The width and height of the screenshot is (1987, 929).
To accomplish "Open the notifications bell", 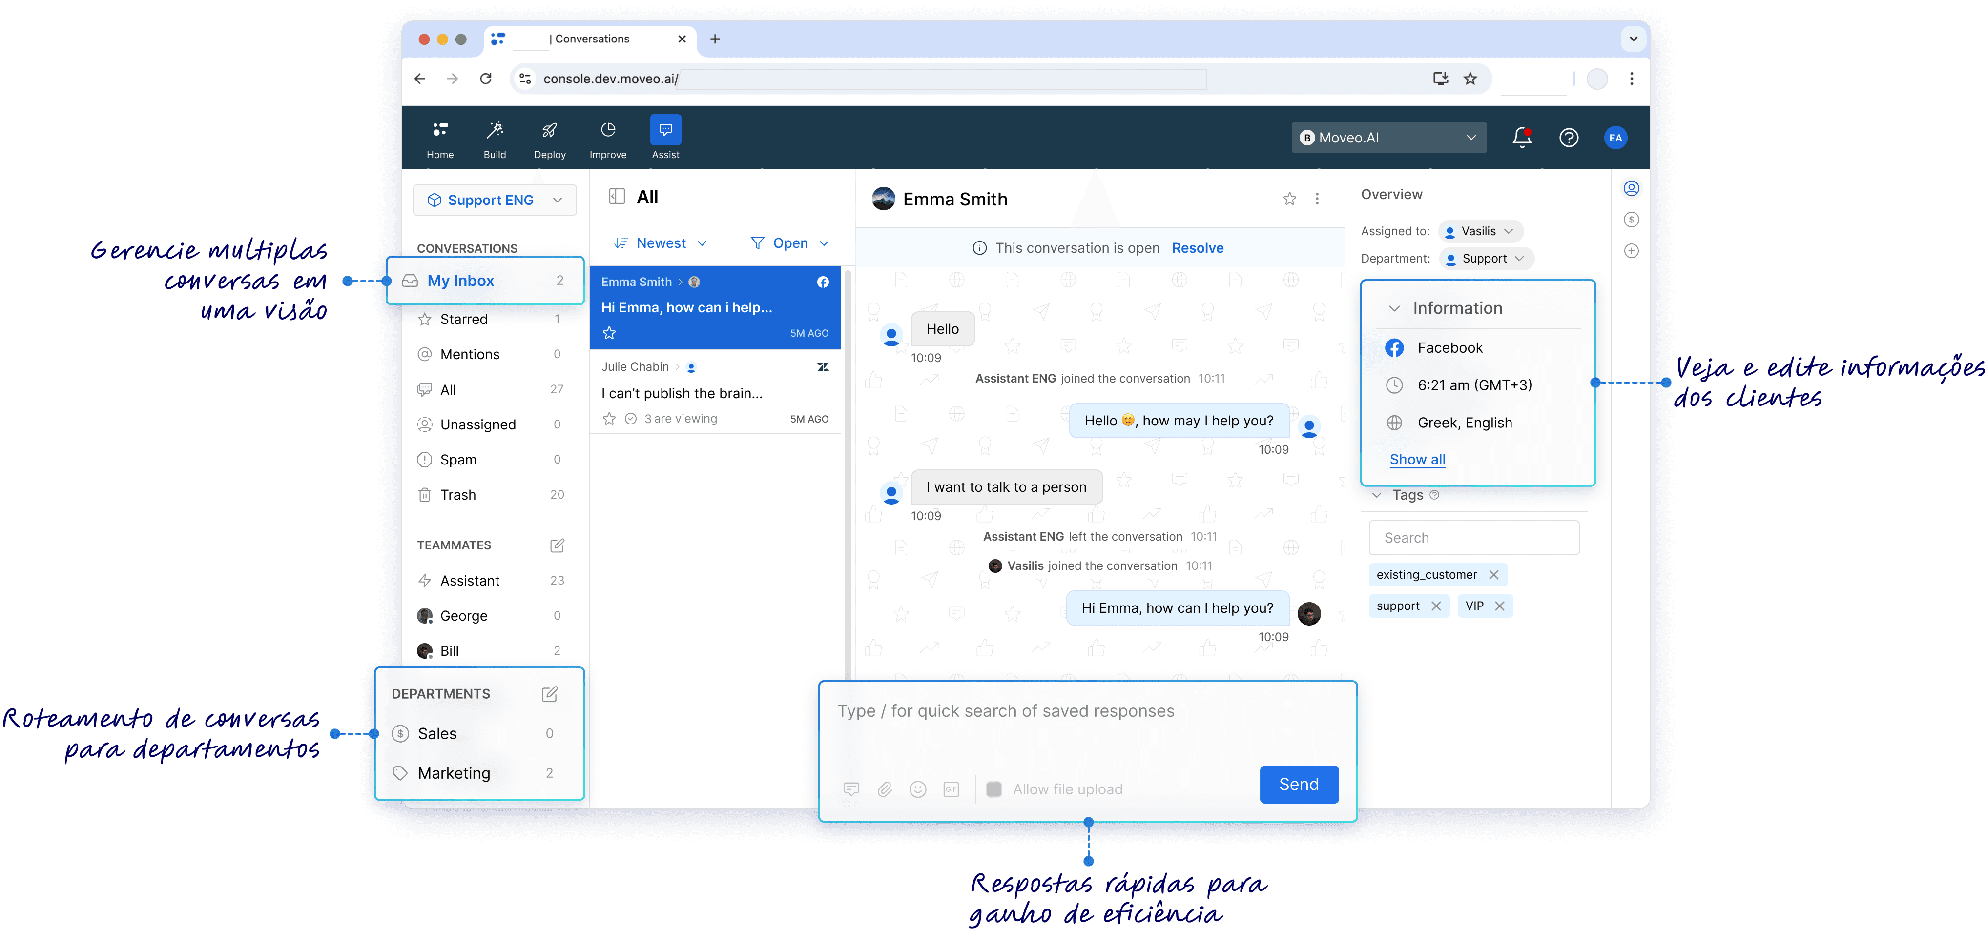I will tap(1522, 137).
